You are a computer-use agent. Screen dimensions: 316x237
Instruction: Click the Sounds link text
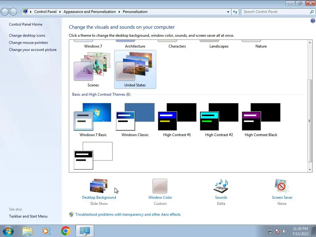pyautogui.click(x=221, y=197)
